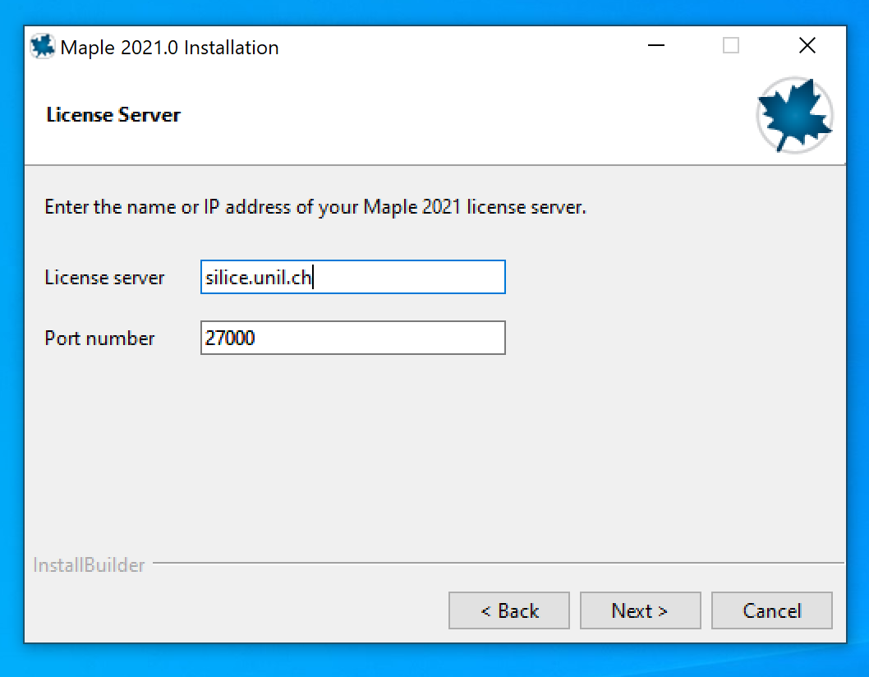Screen dimensions: 869x677
Task: Click the "Port number" field label
Action: (99, 338)
